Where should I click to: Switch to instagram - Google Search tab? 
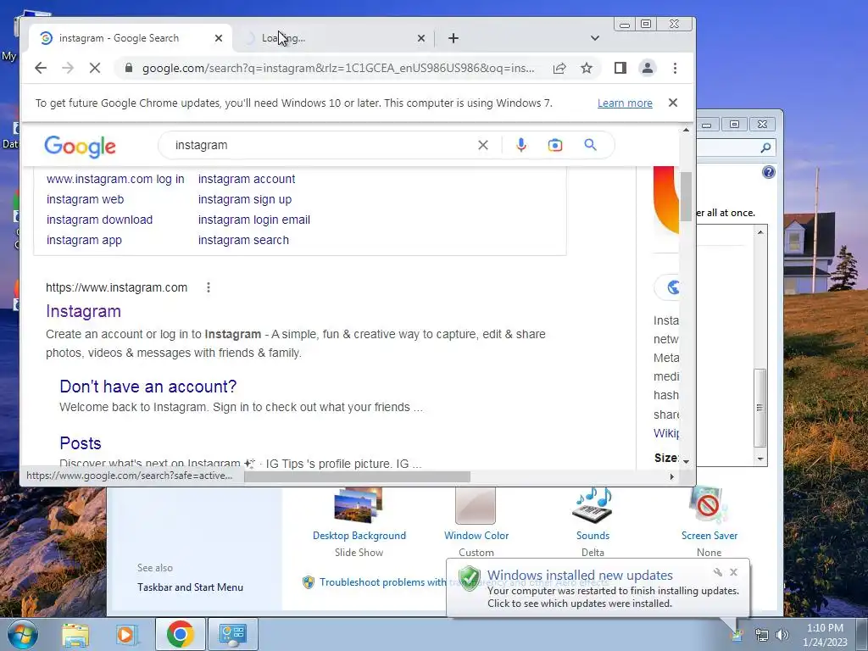119,38
